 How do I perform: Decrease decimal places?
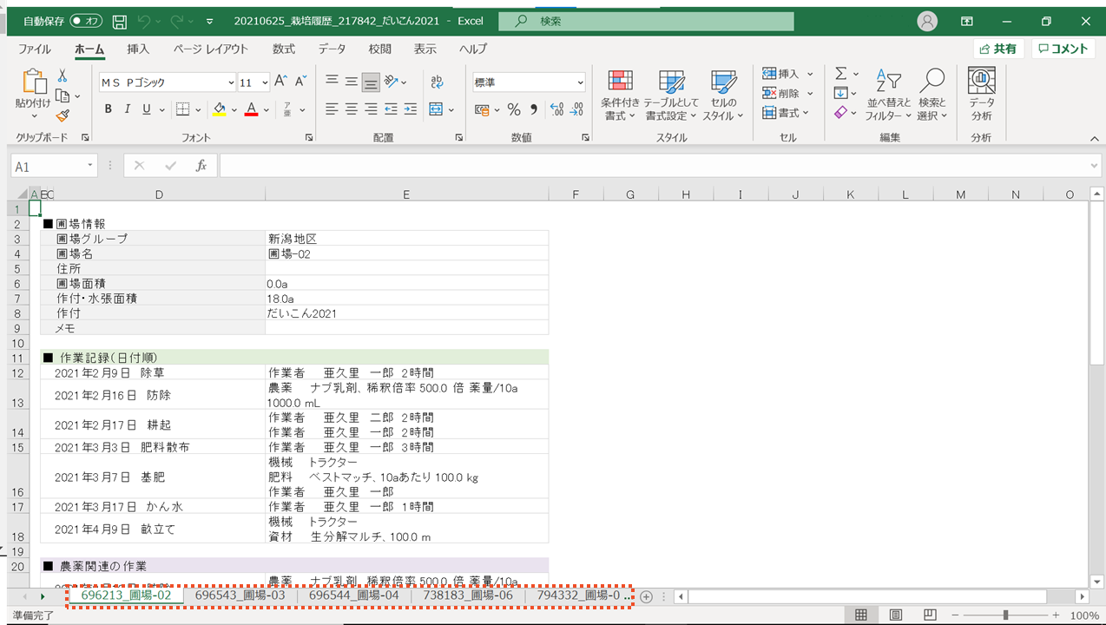tap(577, 109)
